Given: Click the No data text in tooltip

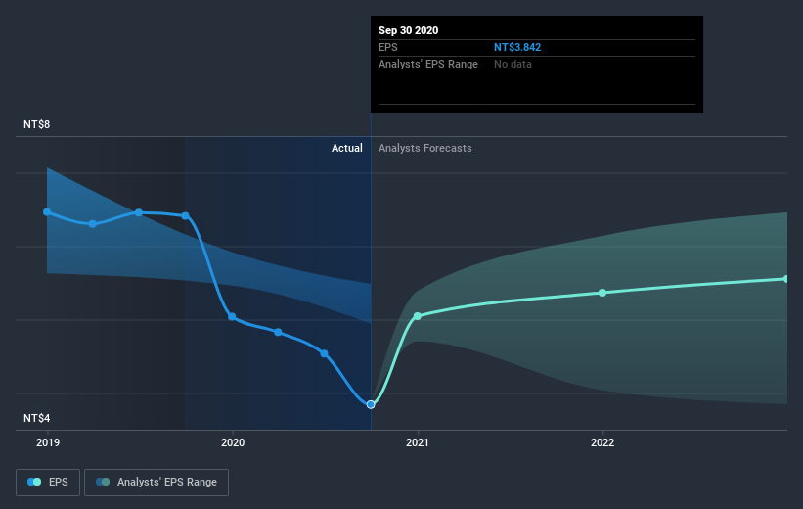Looking at the screenshot, I should (513, 64).
